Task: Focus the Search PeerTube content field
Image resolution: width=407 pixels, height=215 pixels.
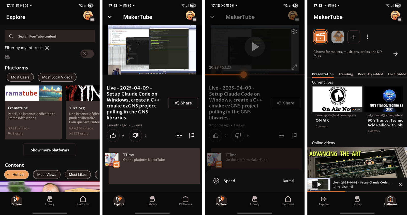Action: click(x=50, y=36)
